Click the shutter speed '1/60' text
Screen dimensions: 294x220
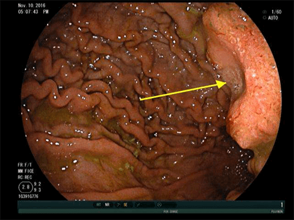(276, 12)
